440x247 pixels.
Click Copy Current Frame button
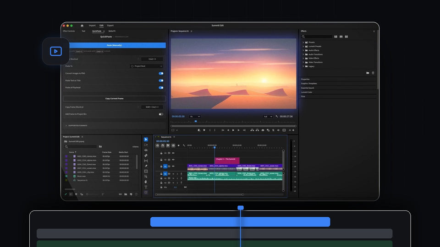pyautogui.click(x=114, y=99)
